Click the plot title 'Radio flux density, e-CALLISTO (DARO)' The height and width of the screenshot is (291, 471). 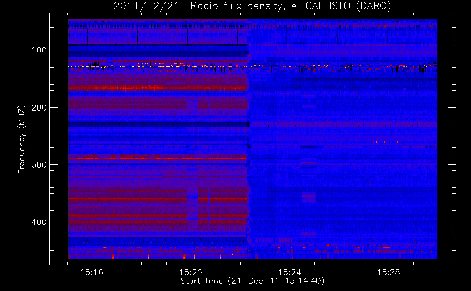(x=291, y=6)
